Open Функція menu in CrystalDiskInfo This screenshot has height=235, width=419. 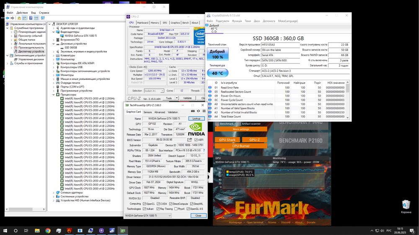point(237,21)
